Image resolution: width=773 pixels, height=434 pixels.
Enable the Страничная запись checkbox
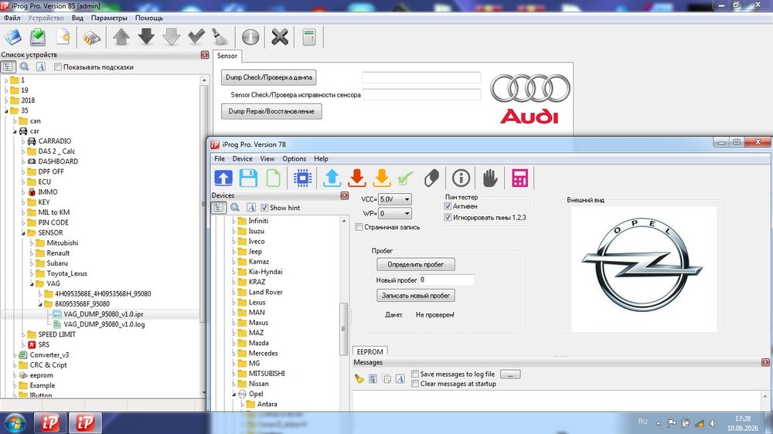click(x=359, y=227)
